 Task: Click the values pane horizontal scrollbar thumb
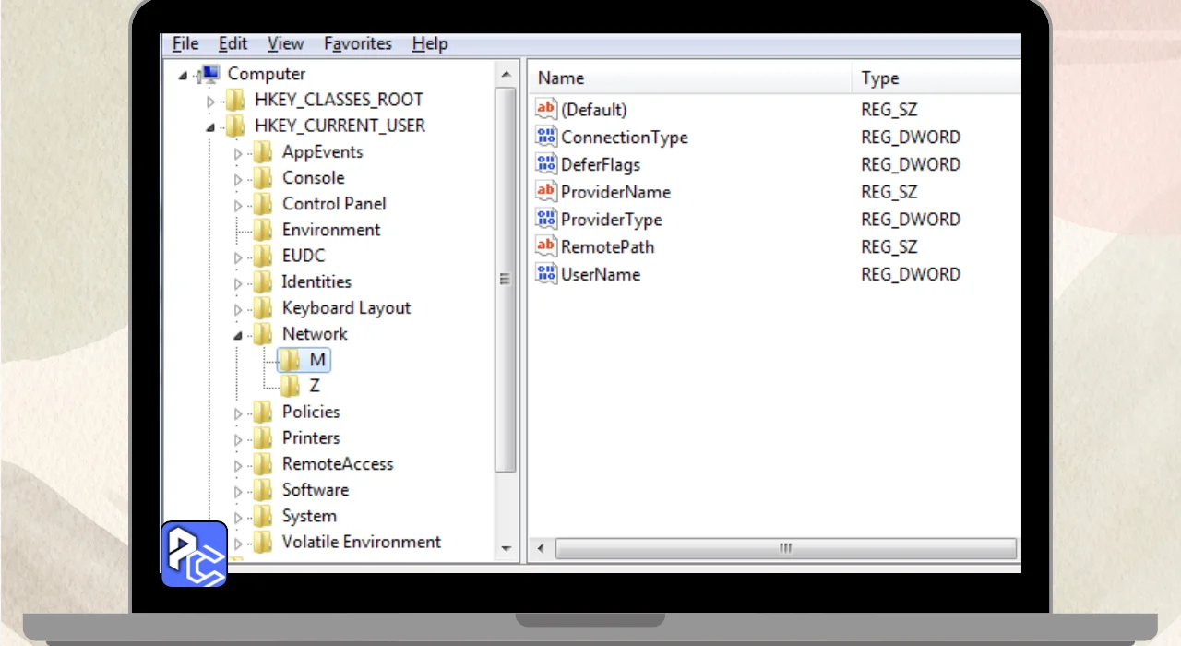(x=786, y=549)
